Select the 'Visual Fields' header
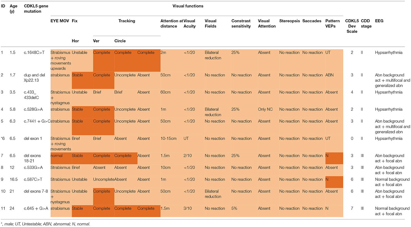 (x=211, y=23)
